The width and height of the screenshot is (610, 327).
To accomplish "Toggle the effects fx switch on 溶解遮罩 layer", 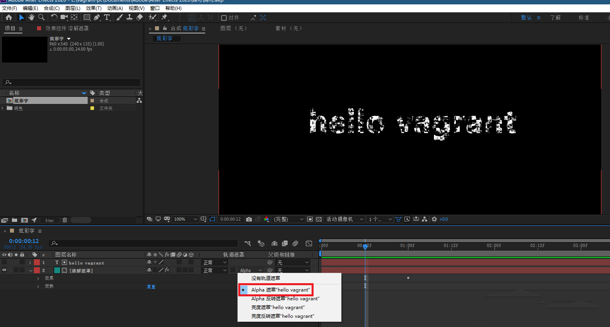I will click(x=167, y=270).
